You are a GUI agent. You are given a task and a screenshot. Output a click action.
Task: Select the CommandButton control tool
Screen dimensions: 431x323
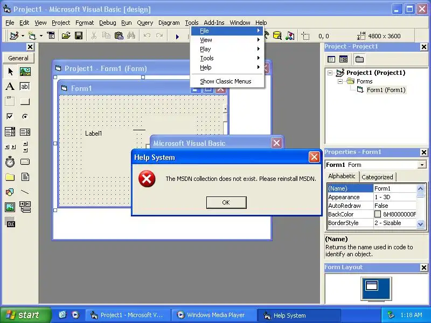point(25,102)
